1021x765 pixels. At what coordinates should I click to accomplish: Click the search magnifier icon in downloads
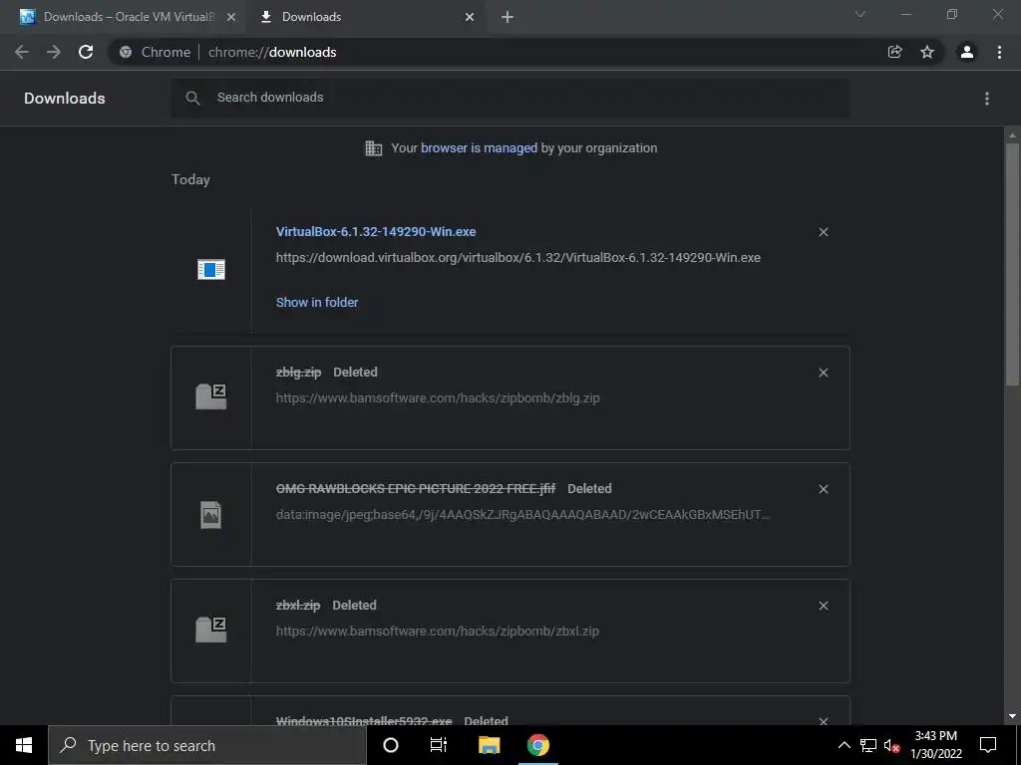pos(192,99)
